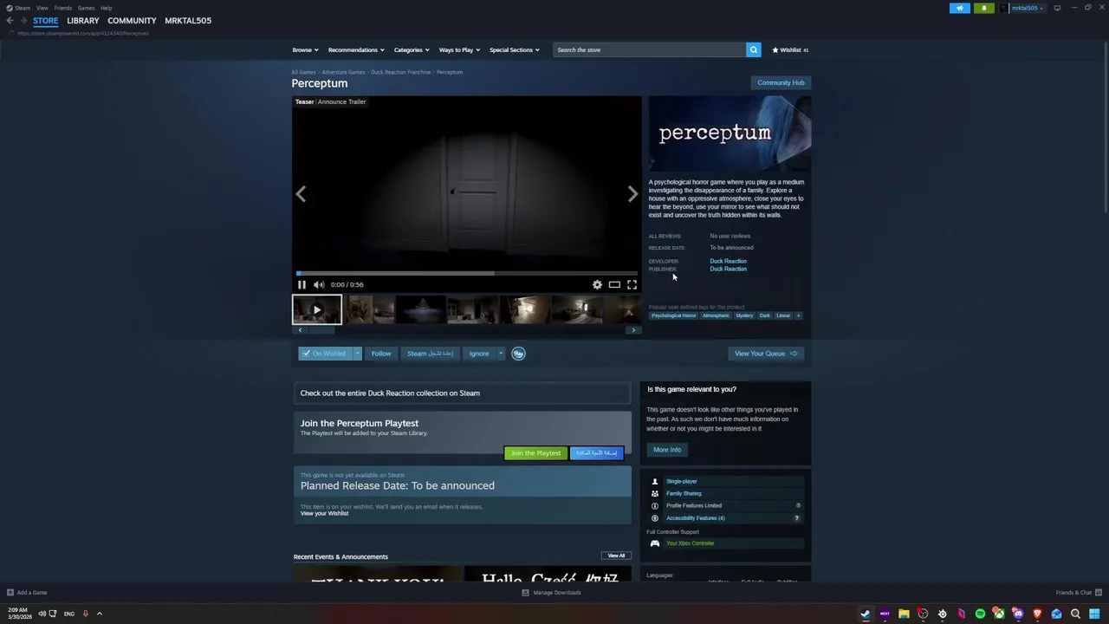Show more tags with plus button
Image resolution: width=1109 pixels, height=624 pixels.
(x=798, y=315)
